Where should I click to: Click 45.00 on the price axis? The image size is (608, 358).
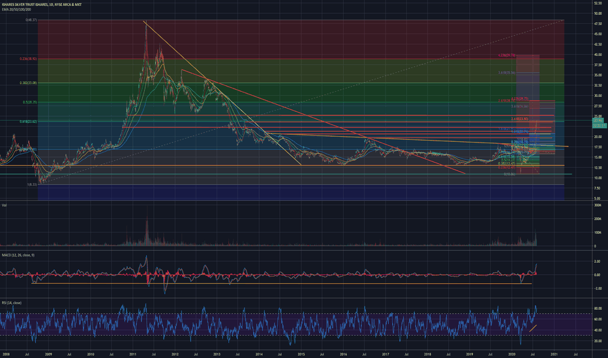tap(598, 34)
